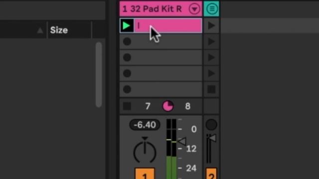This screenshot has height=179, width=319.
Task: Click the teal return track header icon
Action: (x=211, y=9)
